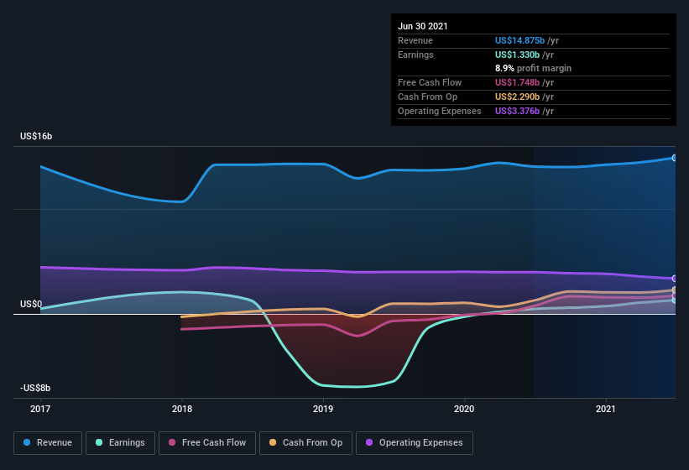Viewport: 689px width, 470px height.
Task: Click the Operating Expenses purple endpoint marker
Action: click(675, 279)
